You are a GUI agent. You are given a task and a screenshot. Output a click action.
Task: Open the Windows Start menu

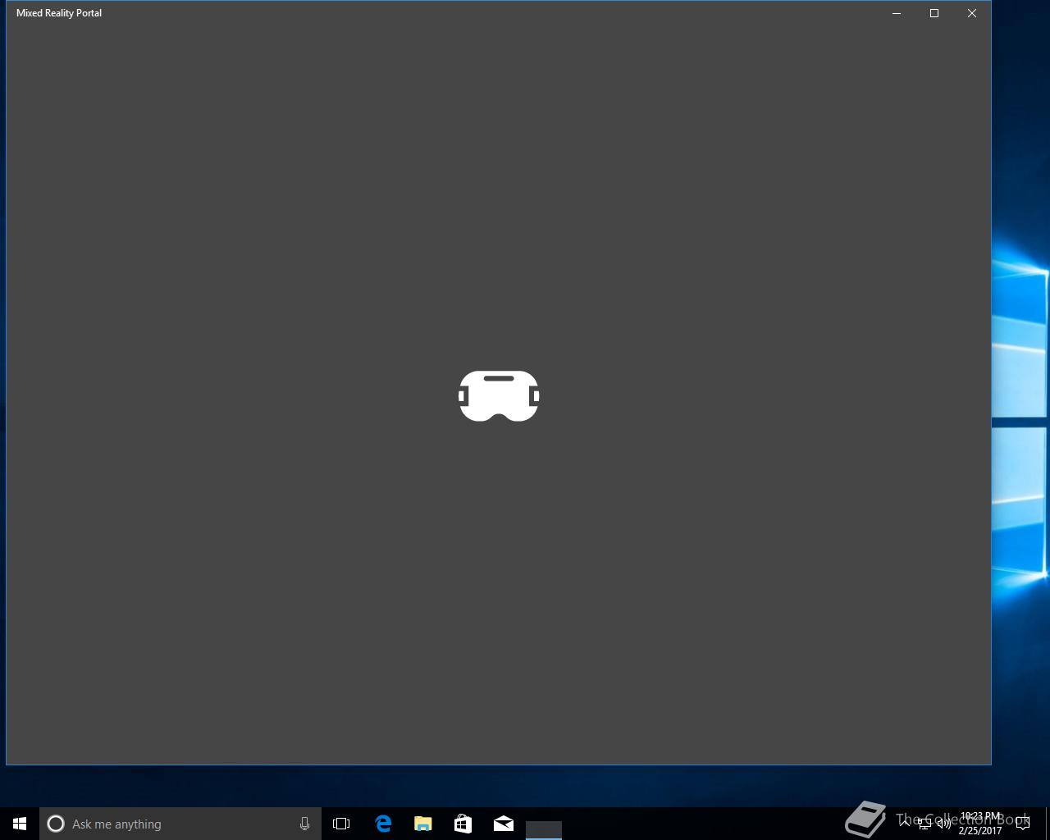pos(20,824)
